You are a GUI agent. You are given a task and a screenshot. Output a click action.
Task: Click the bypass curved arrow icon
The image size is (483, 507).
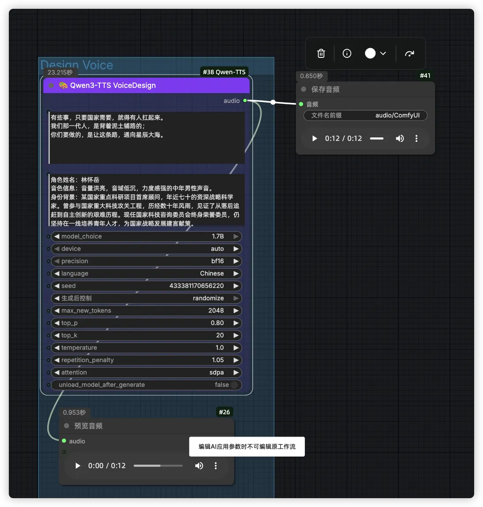410,53
